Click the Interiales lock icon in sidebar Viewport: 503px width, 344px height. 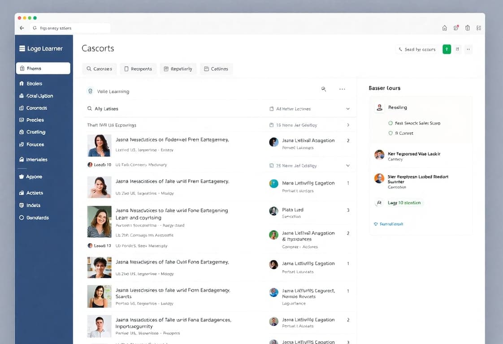coord(22,159)
